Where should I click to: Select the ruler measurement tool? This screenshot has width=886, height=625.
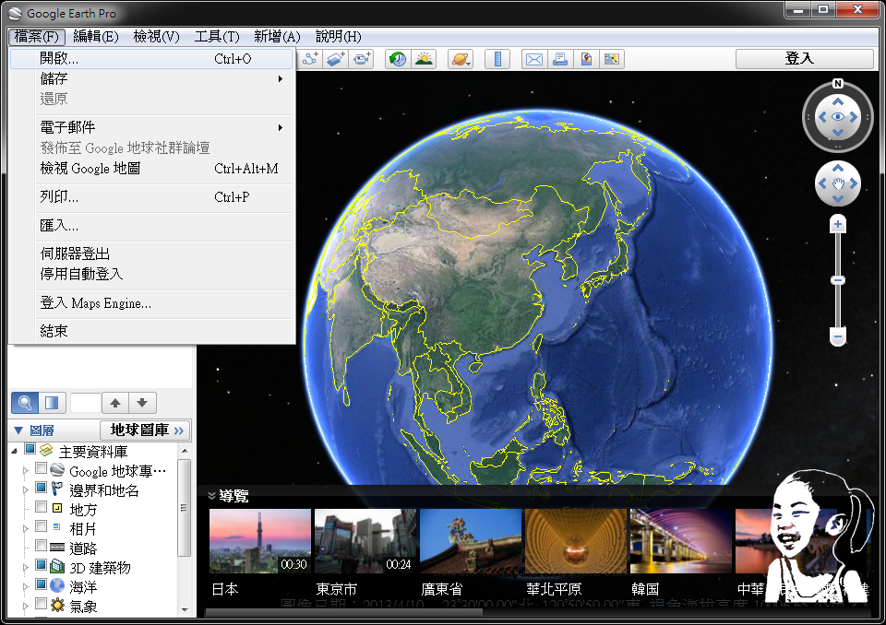(497, 59)
